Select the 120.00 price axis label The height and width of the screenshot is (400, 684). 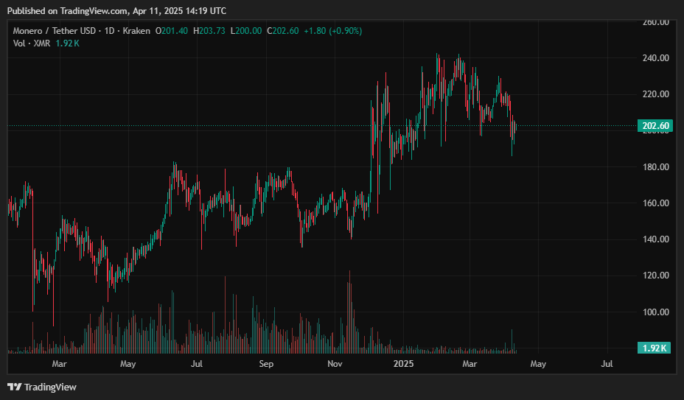click(x=655, y=276)
